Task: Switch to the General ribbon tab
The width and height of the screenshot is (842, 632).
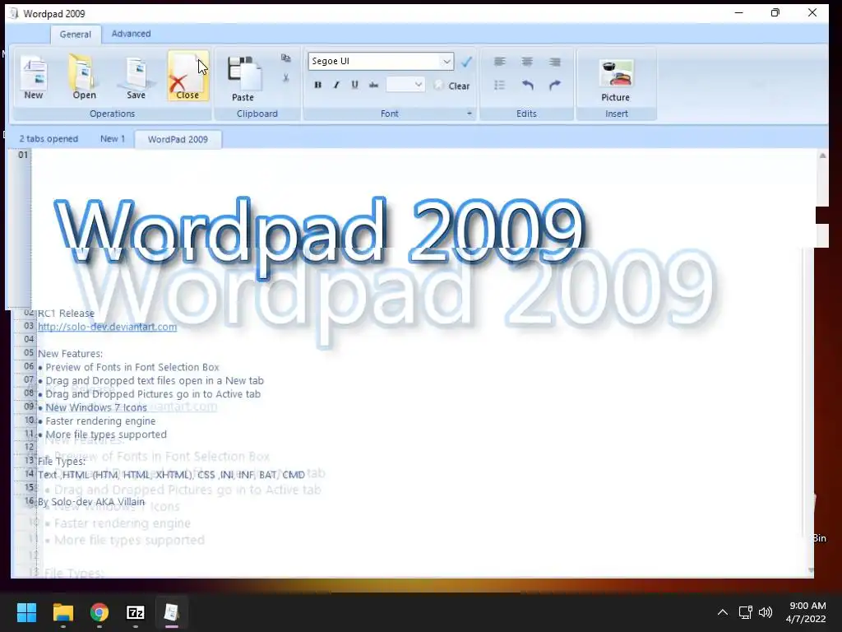Action: point(75,34)
